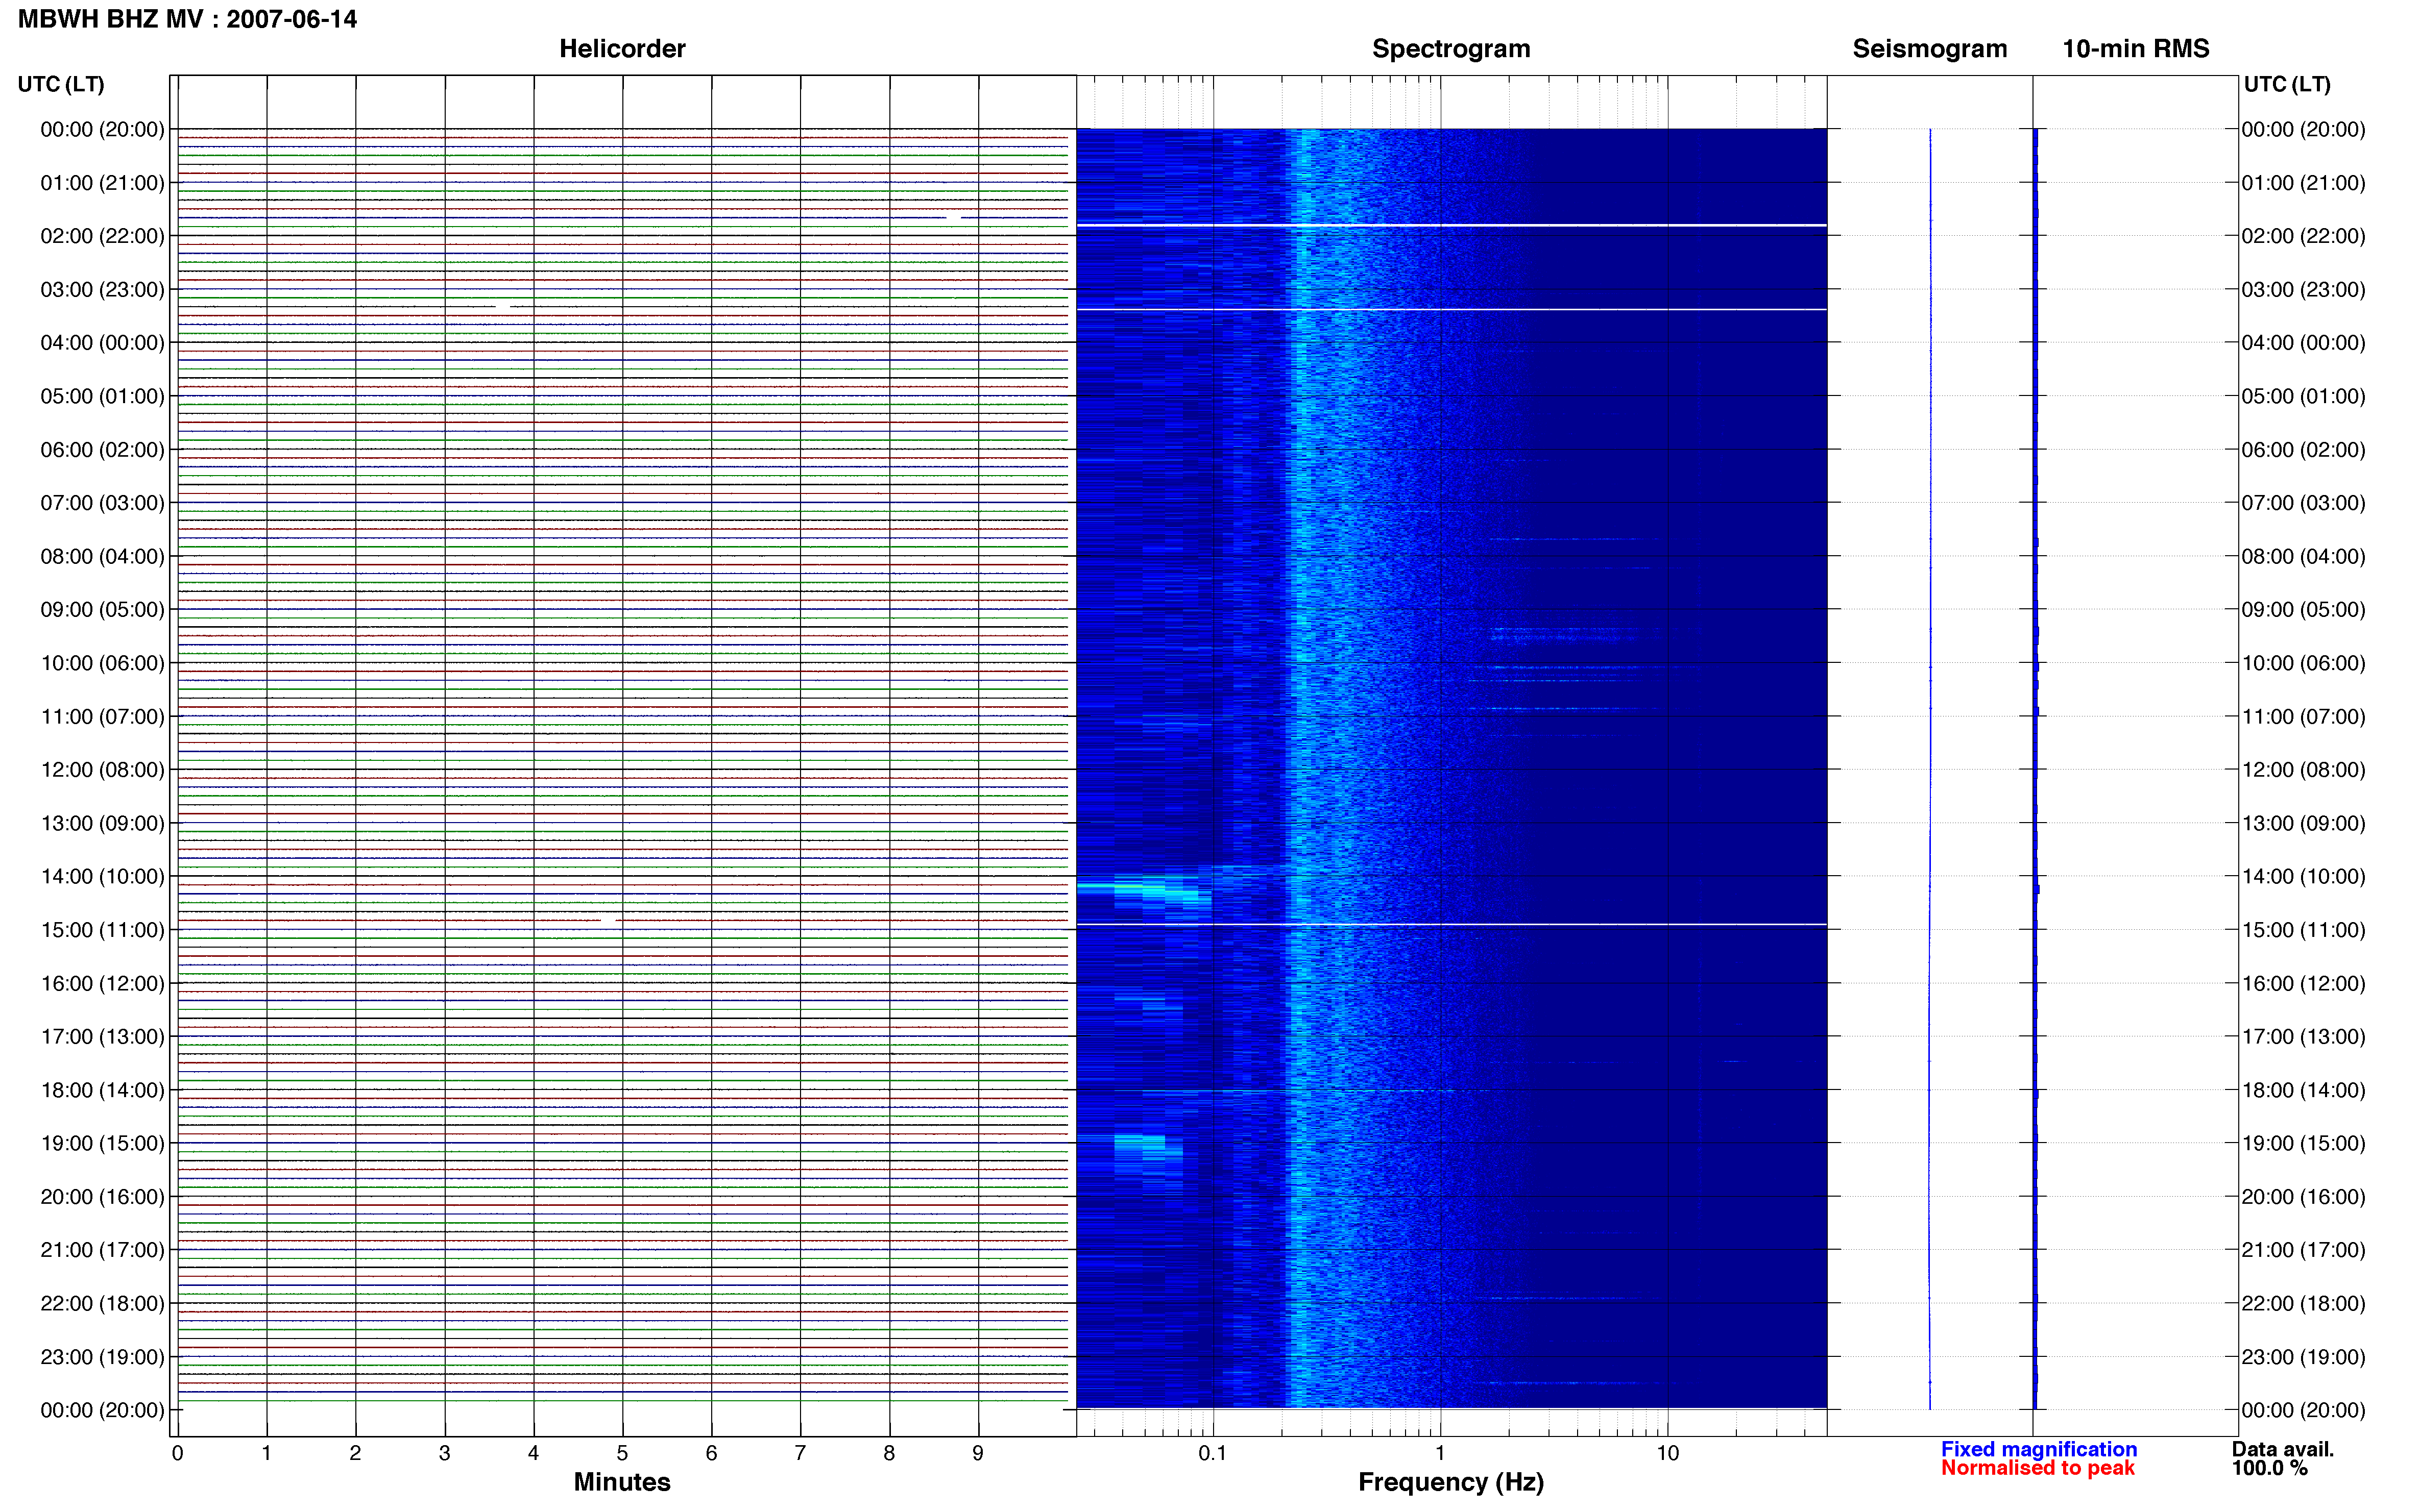Viewport: 2420px width, 1512px height.
Task: Click the '1' frequency tick label
Action: click(1440, 1453)
